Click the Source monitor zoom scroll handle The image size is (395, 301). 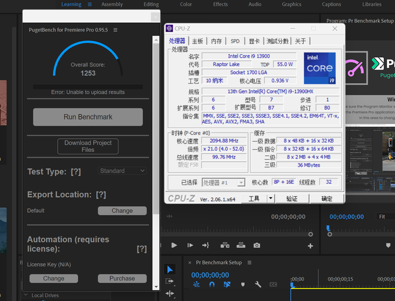pyautogui.click(x=310, y=234)
